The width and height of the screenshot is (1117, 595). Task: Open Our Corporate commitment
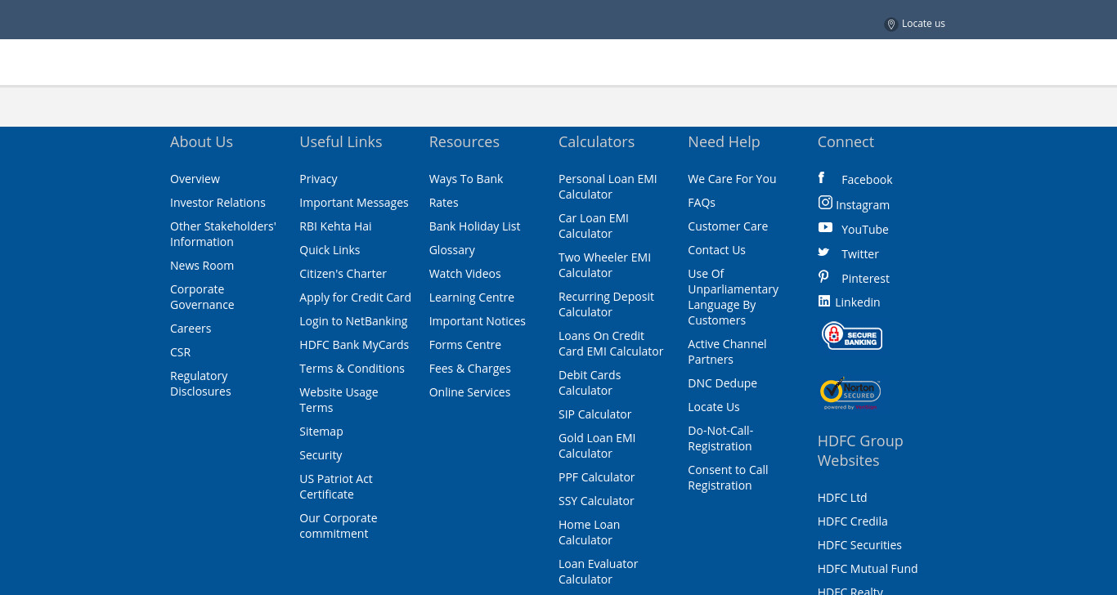339,526
